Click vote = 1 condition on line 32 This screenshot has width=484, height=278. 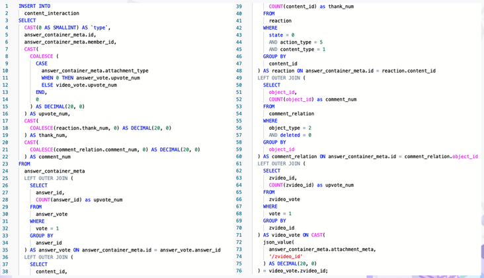tap(47, 228)
